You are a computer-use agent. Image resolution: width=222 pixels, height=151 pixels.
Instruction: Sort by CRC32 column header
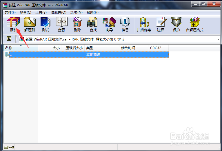pos(159,48)
